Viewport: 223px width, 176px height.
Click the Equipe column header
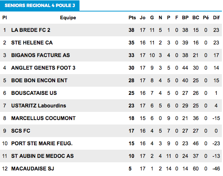coord(68,18)
